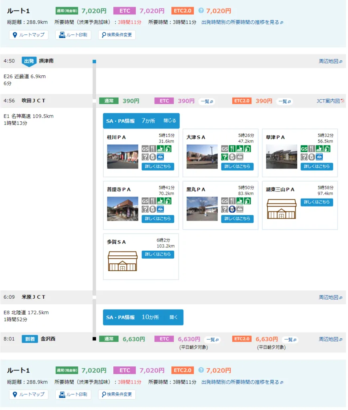Viewport: 348px width, 410px height.
Task: Open ルートマップ in the top route summary
Action: [x=29, y=35]
